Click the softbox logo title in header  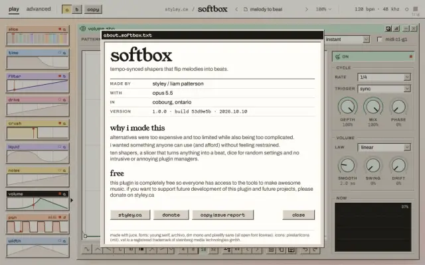coord(212,9)
